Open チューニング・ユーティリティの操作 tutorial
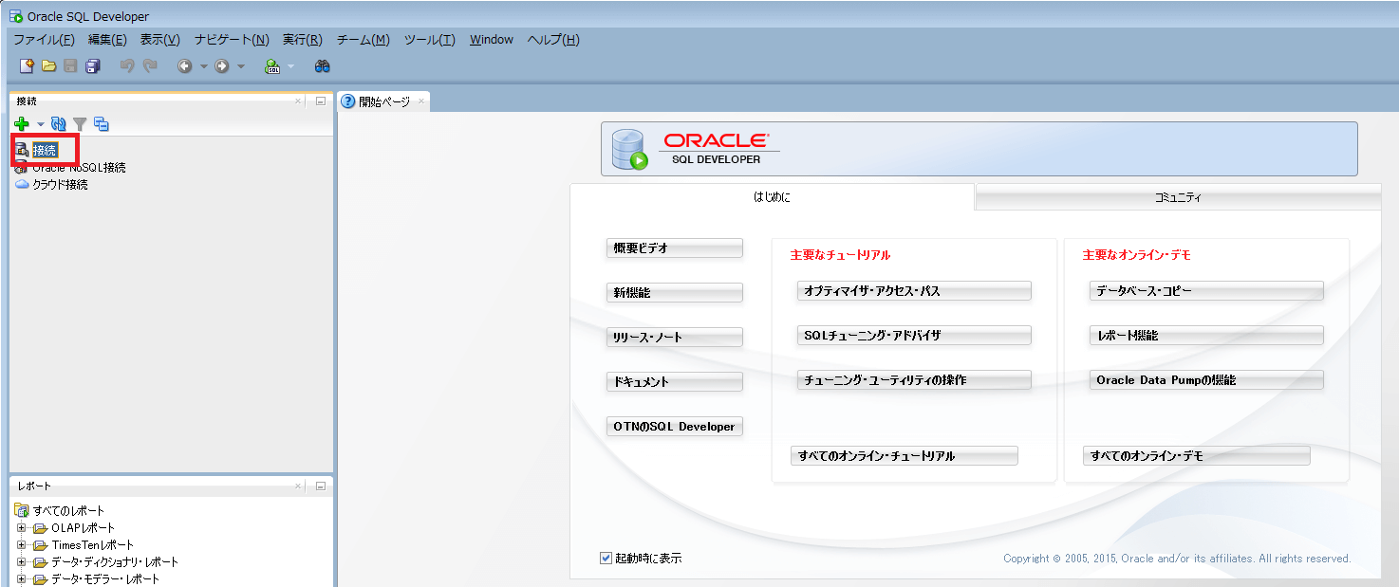Screen dimensions: 1399x587 [x=914, y=379]
